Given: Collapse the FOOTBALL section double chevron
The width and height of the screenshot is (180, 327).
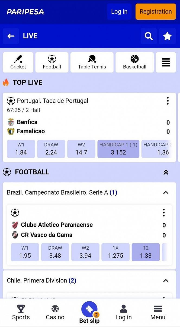Looking at the screenshot, I should click(166, 172).
